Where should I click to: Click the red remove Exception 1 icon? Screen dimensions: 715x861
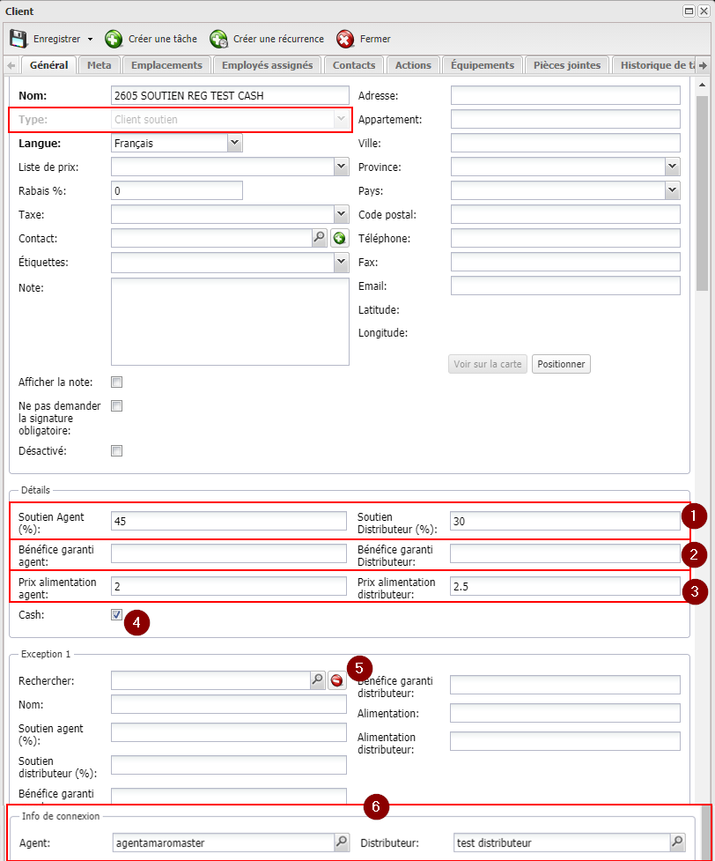[337, 680]
